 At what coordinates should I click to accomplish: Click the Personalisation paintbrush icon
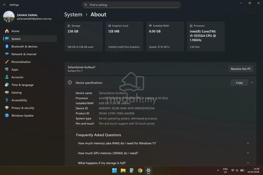point(7,62)
